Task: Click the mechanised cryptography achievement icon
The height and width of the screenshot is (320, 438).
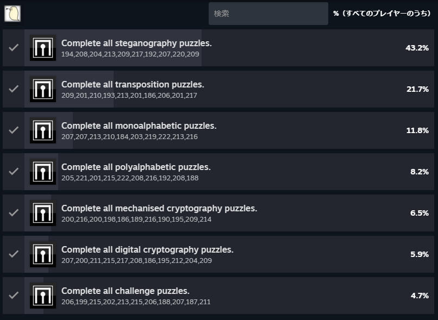Action: point(43,213)
